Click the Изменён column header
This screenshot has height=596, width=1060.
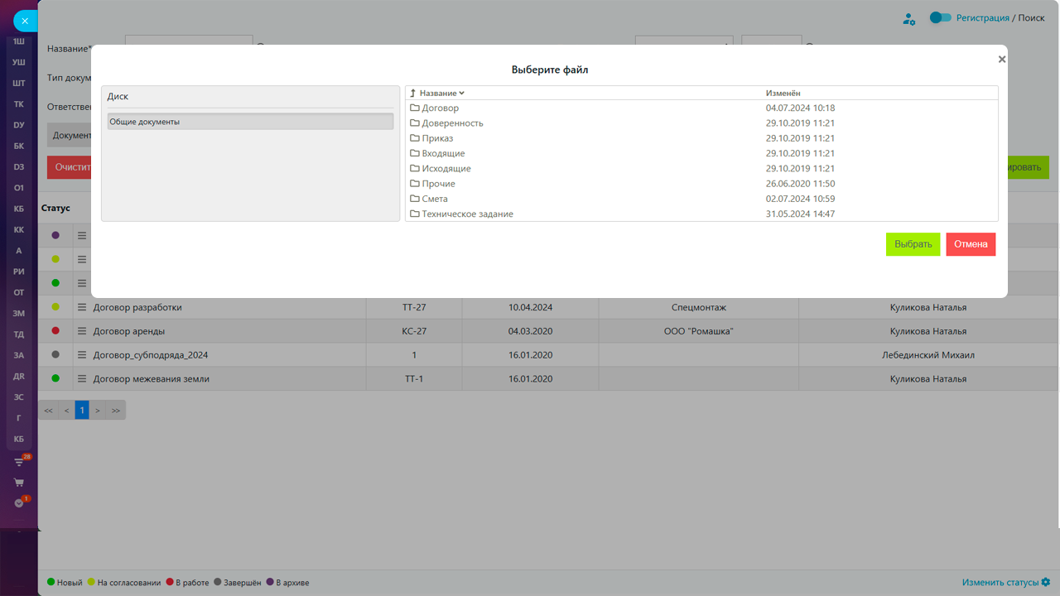tap(783, 94)
